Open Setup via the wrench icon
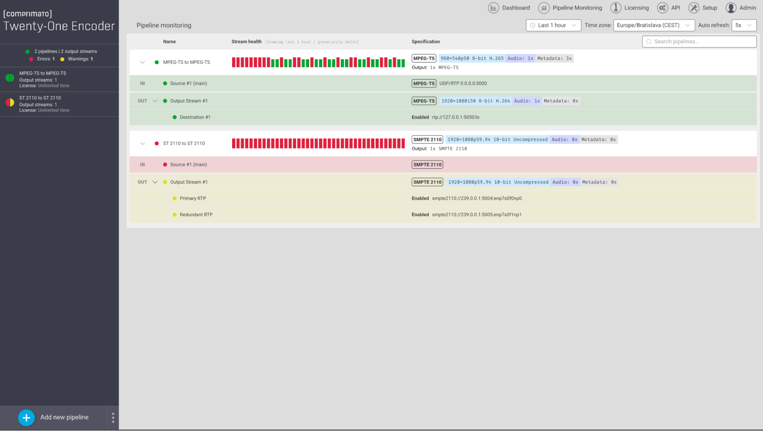The height and width of the screenshot is (431, 763). pos(694,8)
